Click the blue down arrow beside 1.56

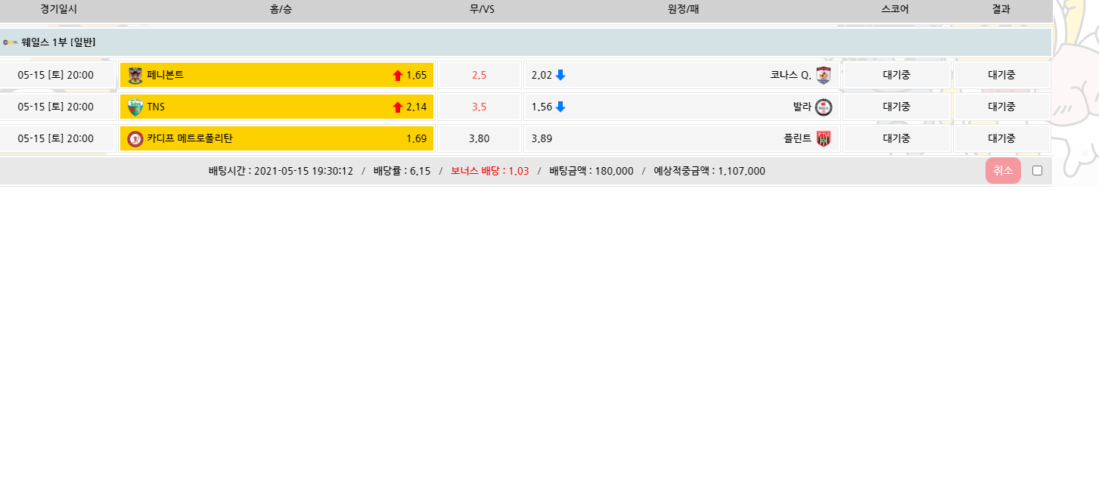coord(560,107)
